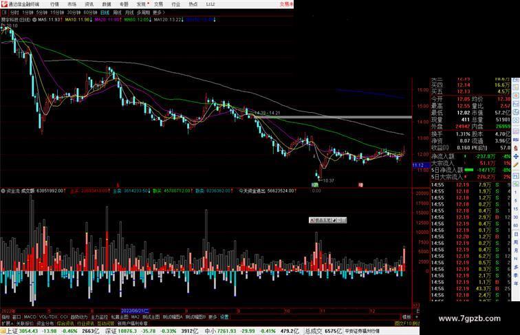Viewport: 520px width, 335px height.
Task: Click the 1-minute shortcut in right sidebar
Action: click(516, 193)
